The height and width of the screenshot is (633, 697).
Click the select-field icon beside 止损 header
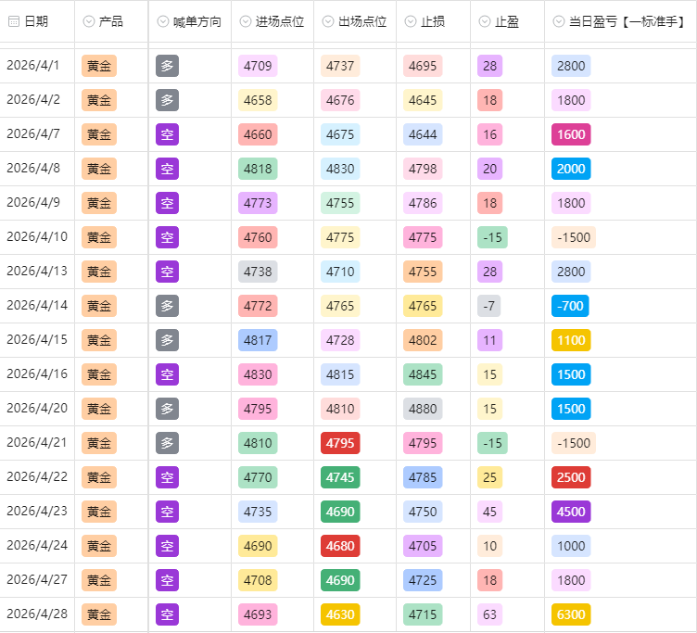click(411, 21)
